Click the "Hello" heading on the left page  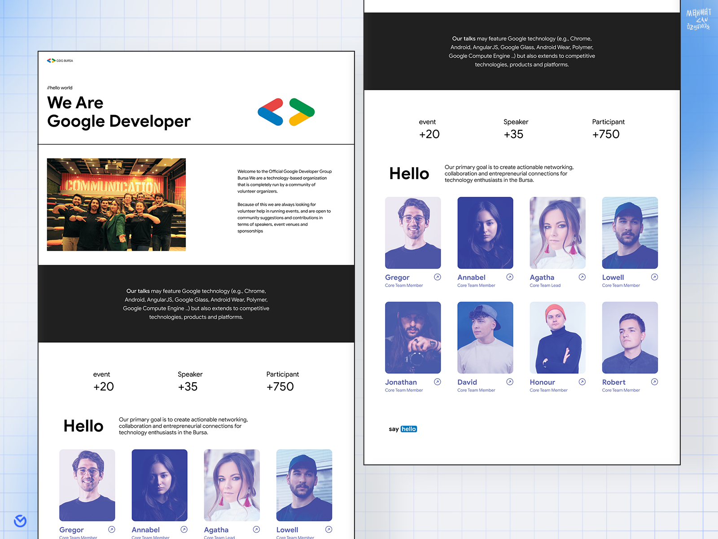[83, 426]
